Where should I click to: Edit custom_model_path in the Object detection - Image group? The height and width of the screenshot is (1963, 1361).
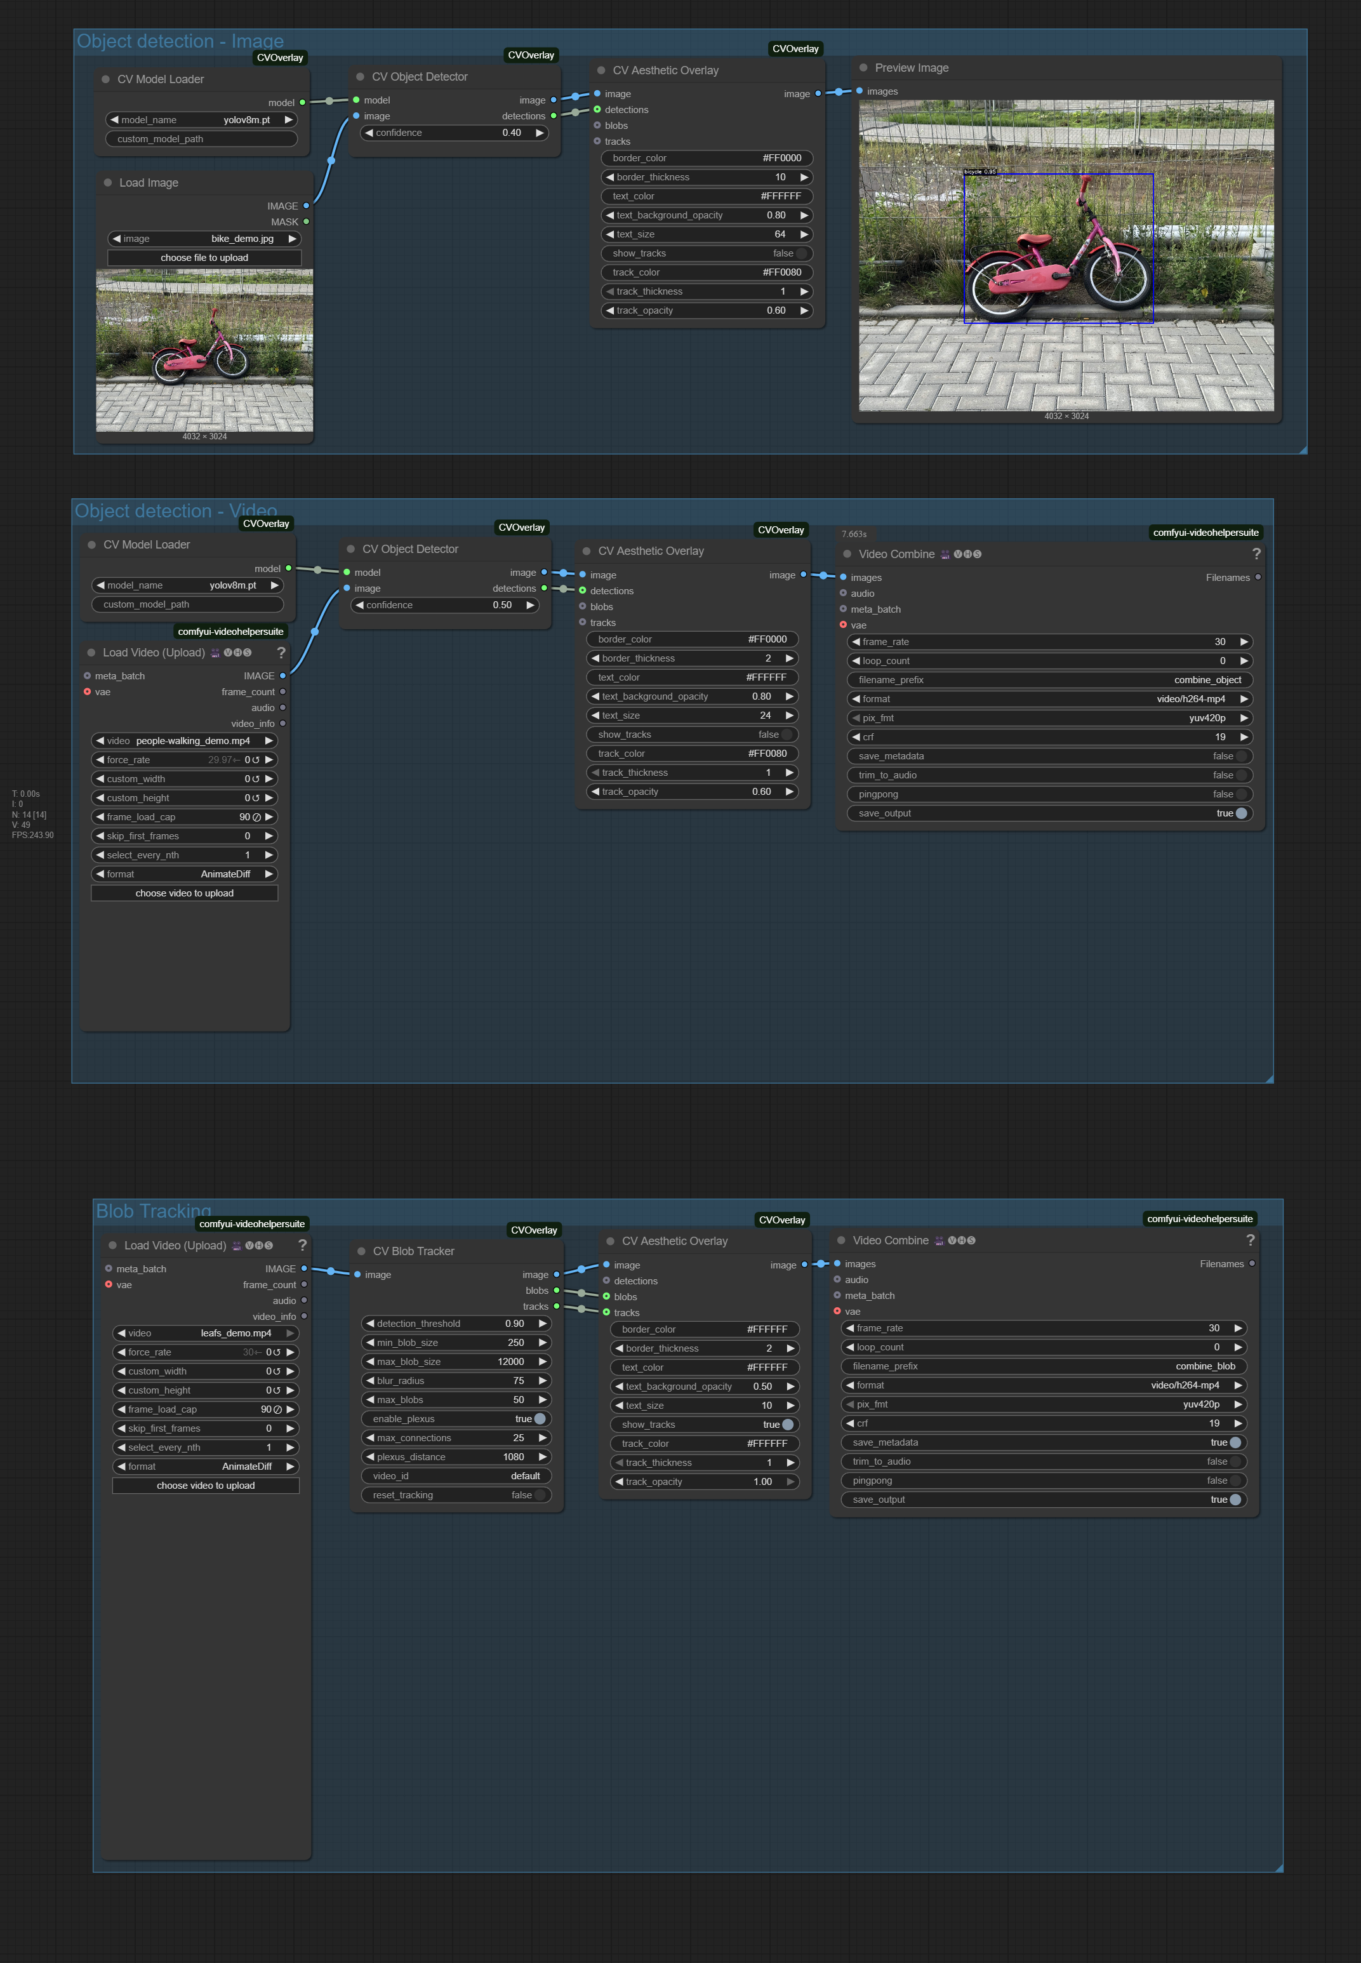coord(202,139)
